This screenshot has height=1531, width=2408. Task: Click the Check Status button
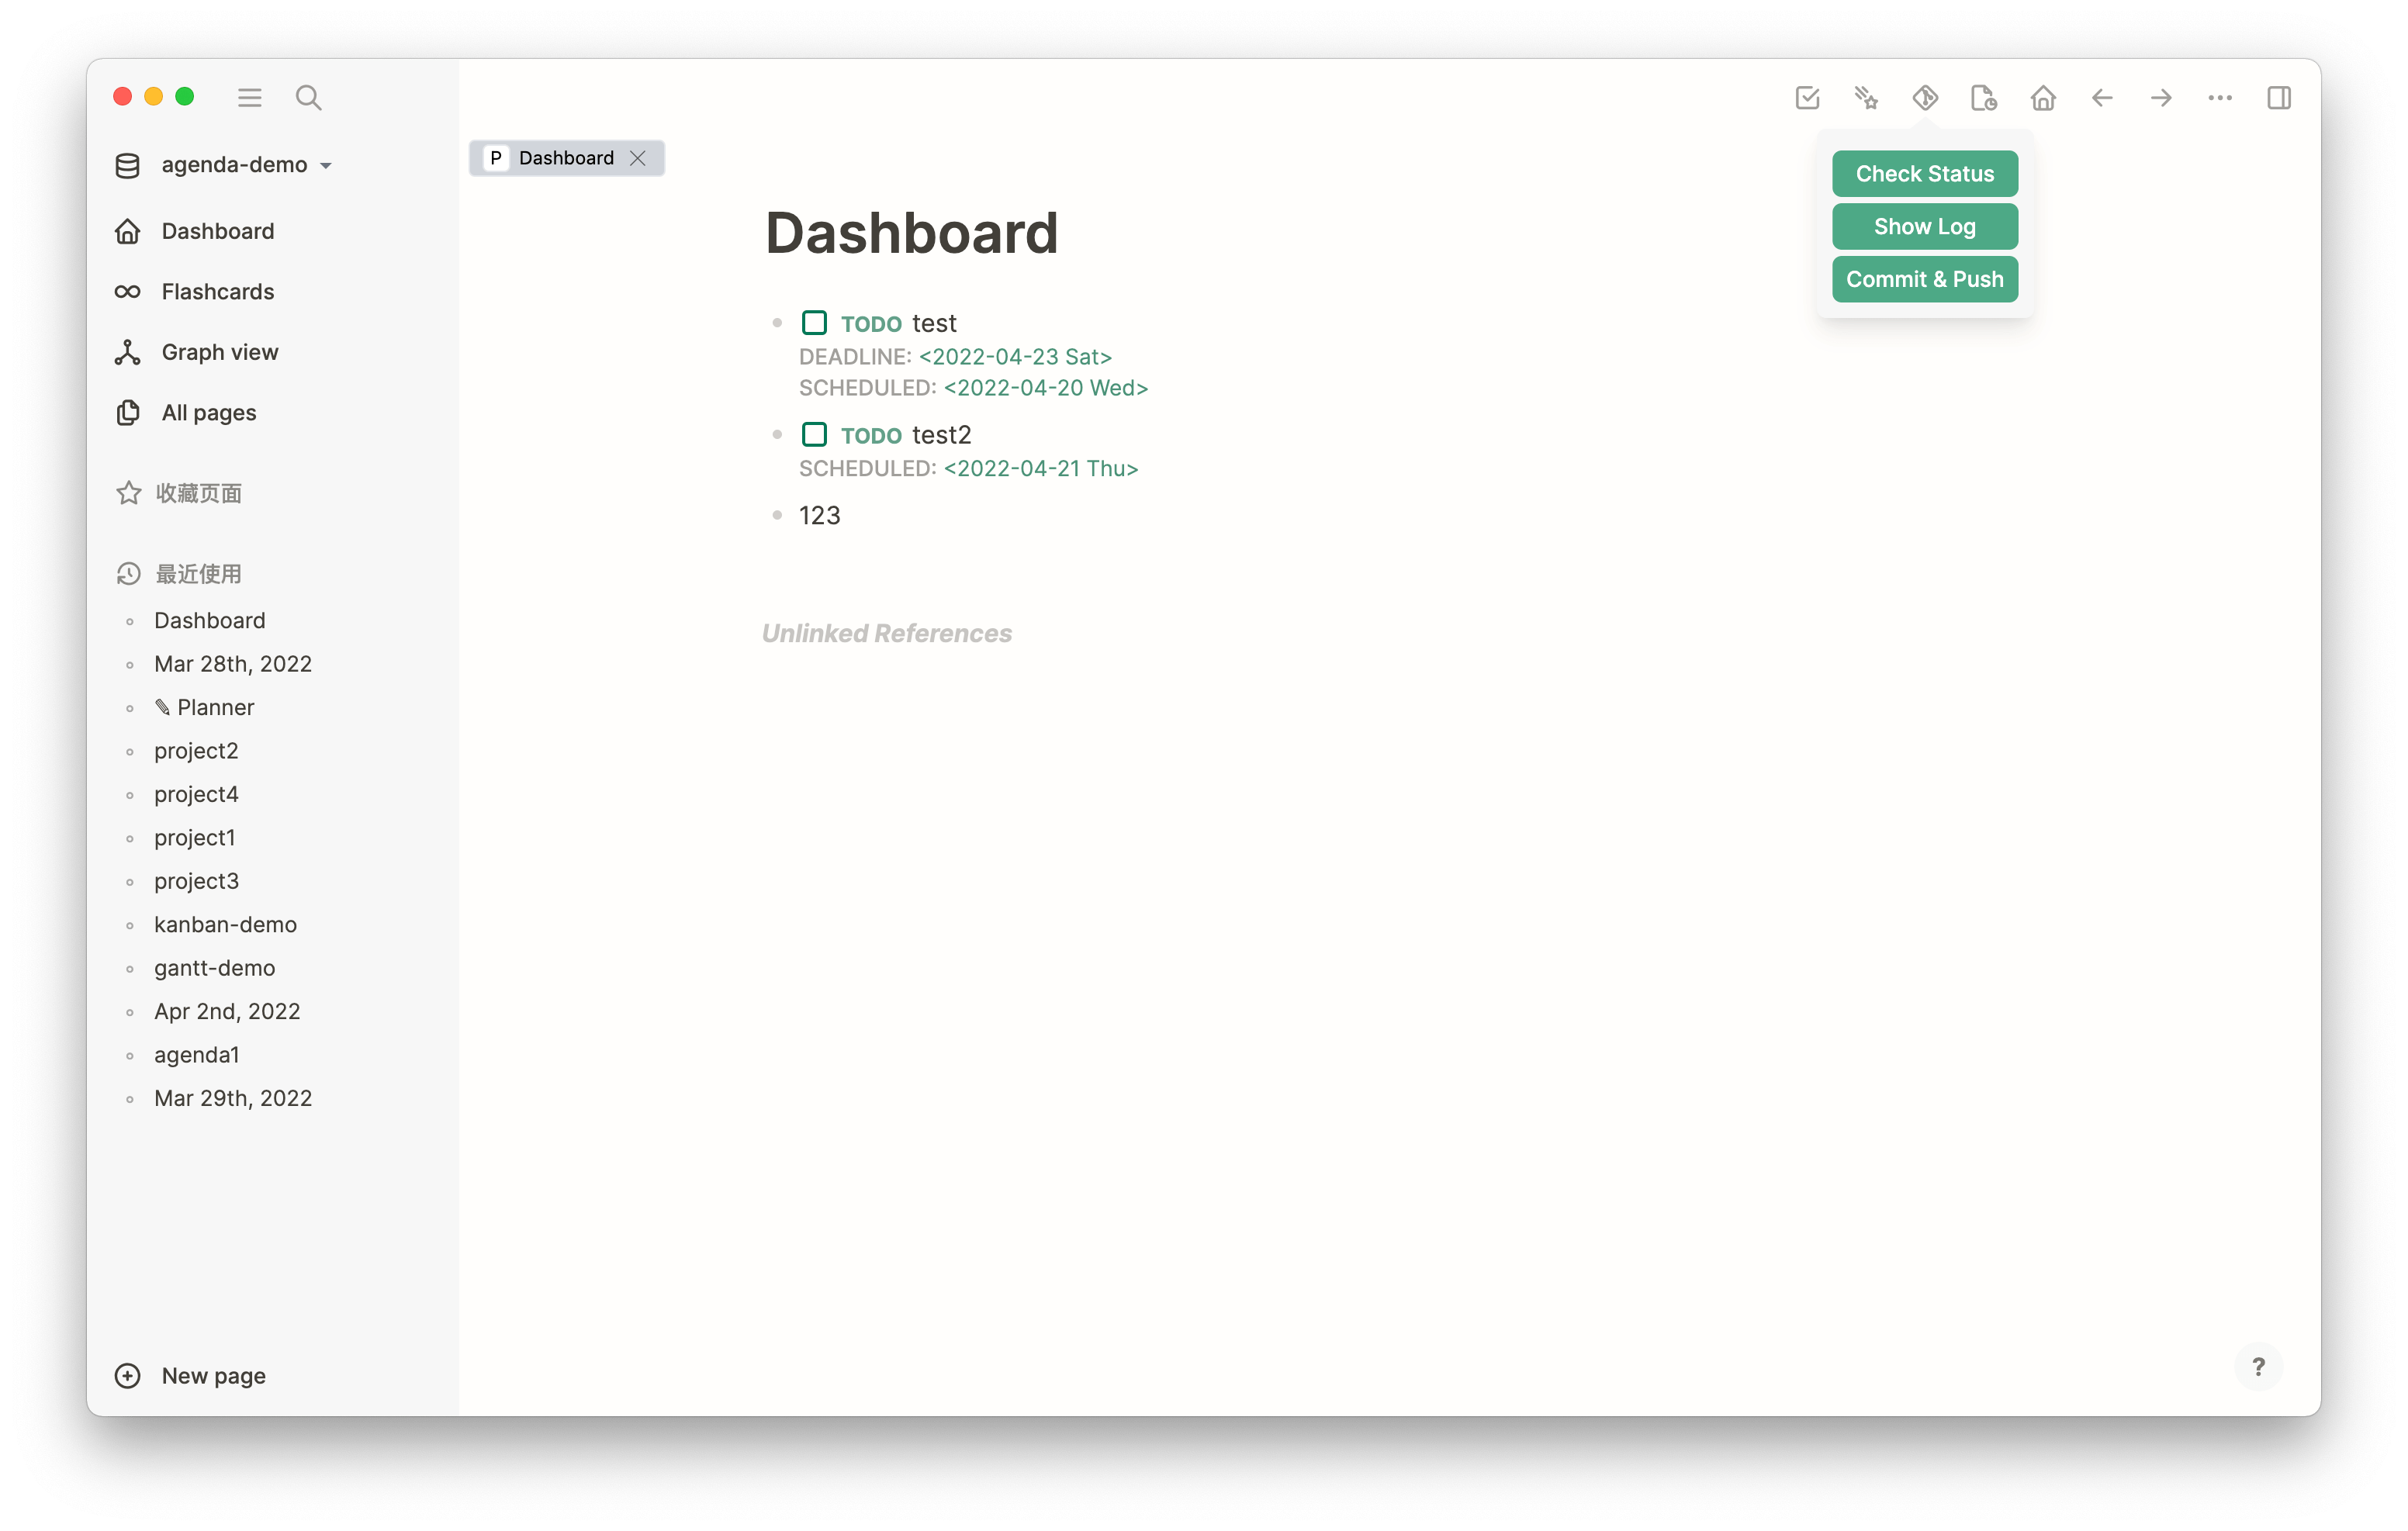1924,174
